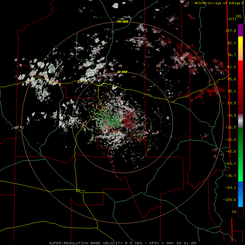Click the small square highway junction marker

pos(78,191)
